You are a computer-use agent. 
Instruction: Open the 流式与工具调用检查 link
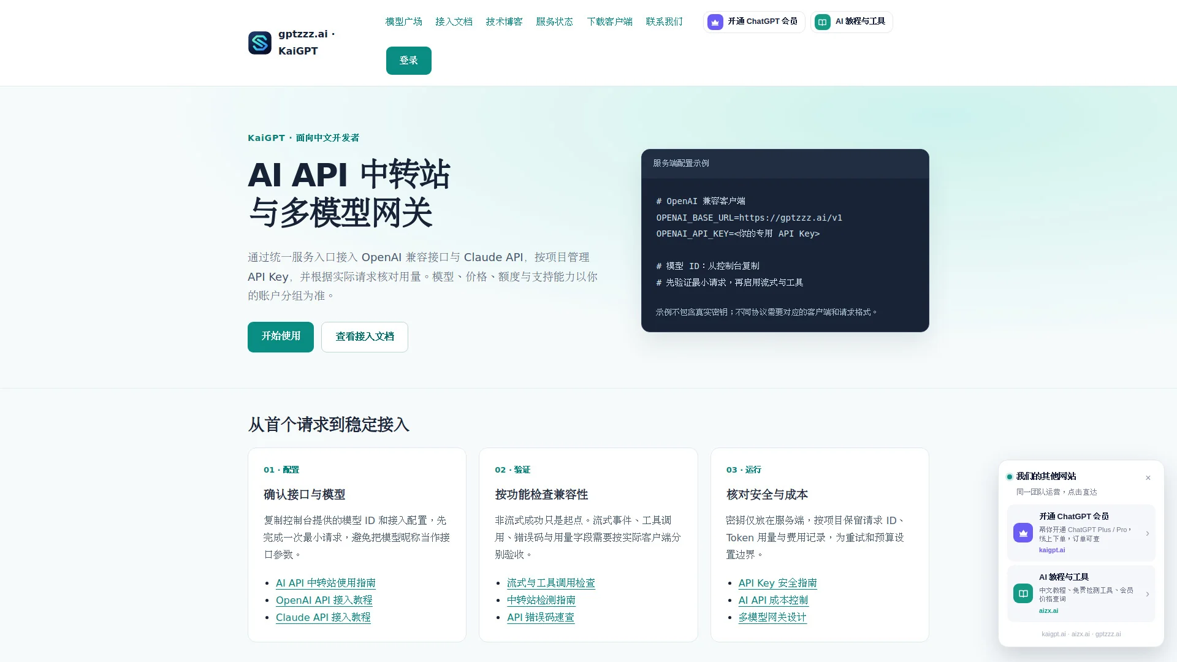(x=551, y=583)
